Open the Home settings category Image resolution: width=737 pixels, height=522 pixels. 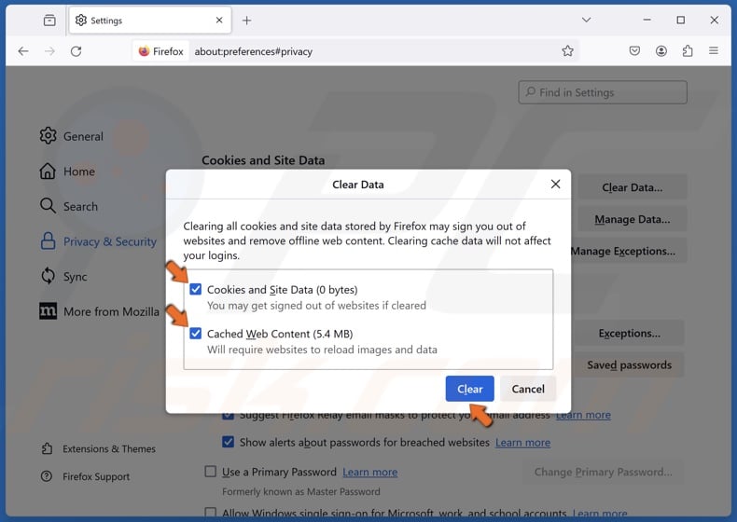67,172
